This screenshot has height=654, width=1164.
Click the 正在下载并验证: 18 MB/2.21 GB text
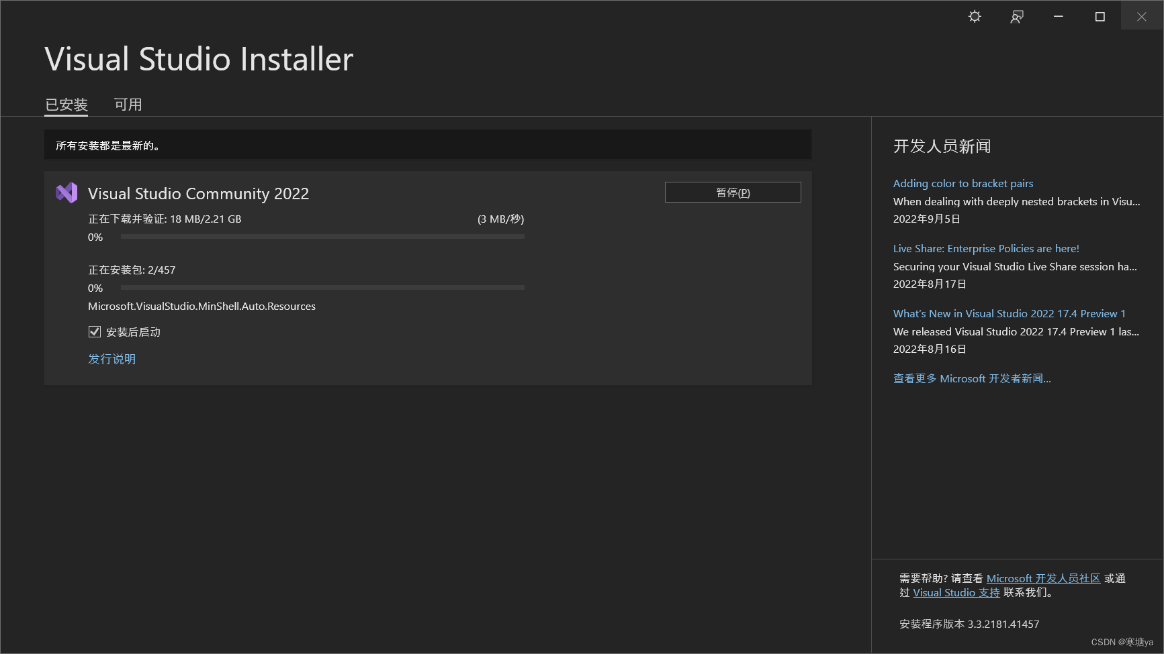(x=165, y=219)
